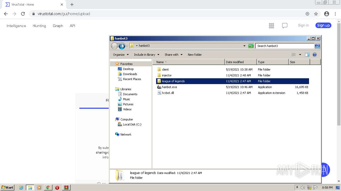This screenshot has height=191, width=341.
Task: Click the volume speaker tray icon
Action: (303, 188)
